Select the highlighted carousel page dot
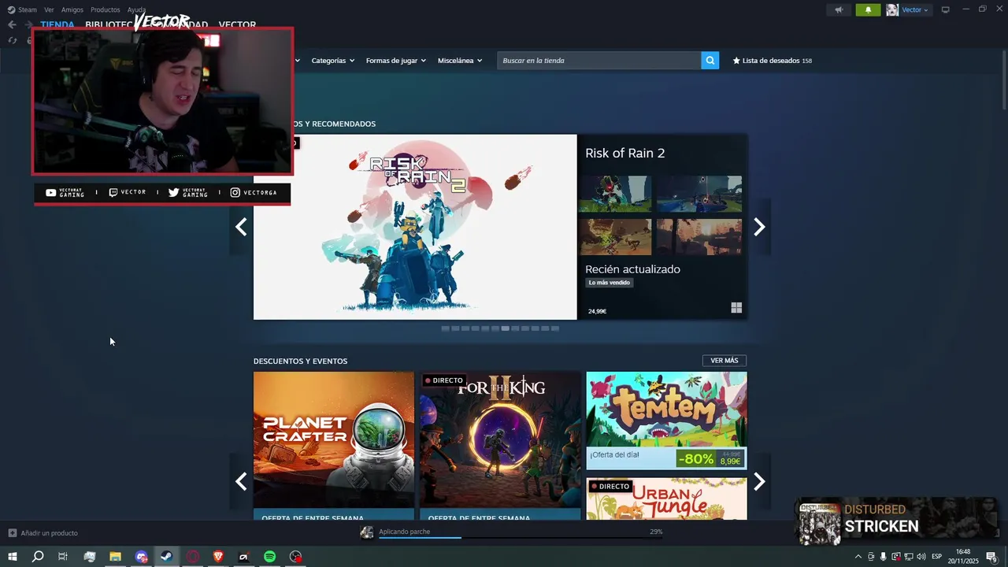 pyautogui.click(x=506, y=328)
